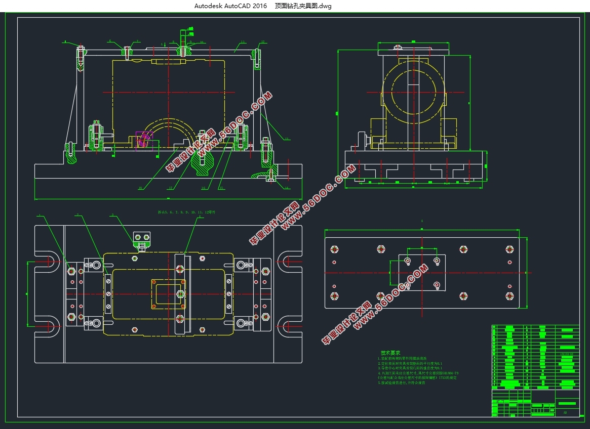Select the 'A0' sheet size in title block
Viewport: 590px width, 429px height.
click(565, 412)
